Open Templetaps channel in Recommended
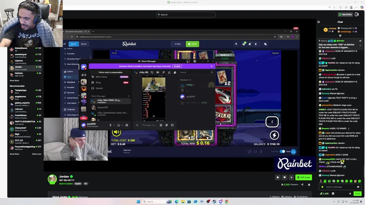This screenshot has height=205, width=365. click(x=26, y=92)
